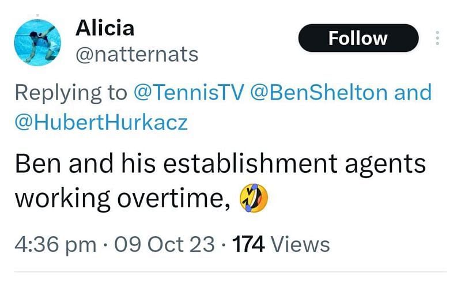
Task: Follow the Alicia account
Action: [358, 38]
